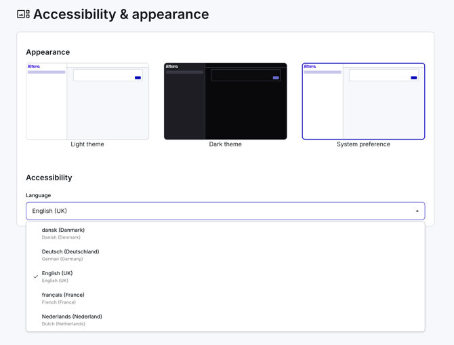Click the Light theme label
Viewport: 454px width, 345px height.
point(87,144)
